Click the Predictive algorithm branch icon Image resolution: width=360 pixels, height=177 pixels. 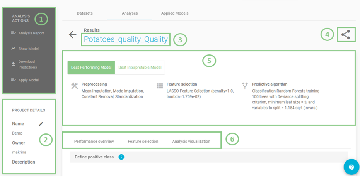tap(245, 86)
